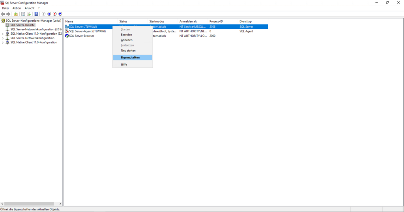Click the title bar app icon

[x=2, y=3]
